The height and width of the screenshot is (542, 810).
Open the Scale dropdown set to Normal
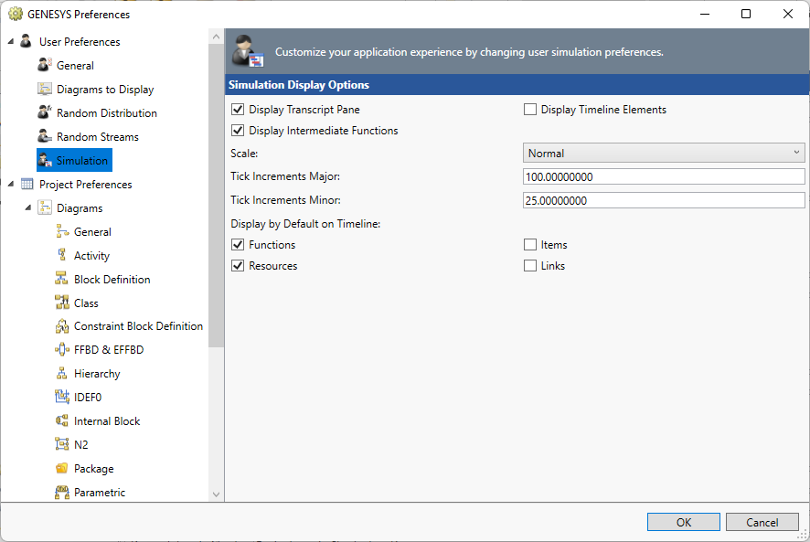point(664,154)
